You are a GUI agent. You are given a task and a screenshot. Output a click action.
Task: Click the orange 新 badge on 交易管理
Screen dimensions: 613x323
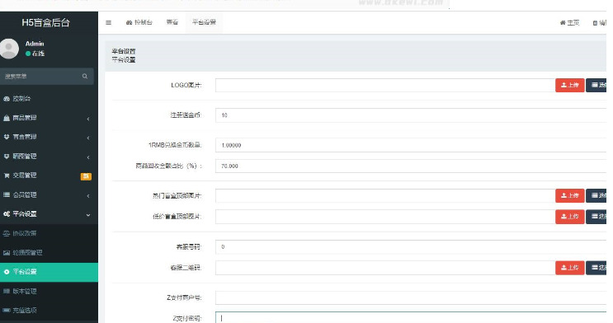click(x=86, y=176)
